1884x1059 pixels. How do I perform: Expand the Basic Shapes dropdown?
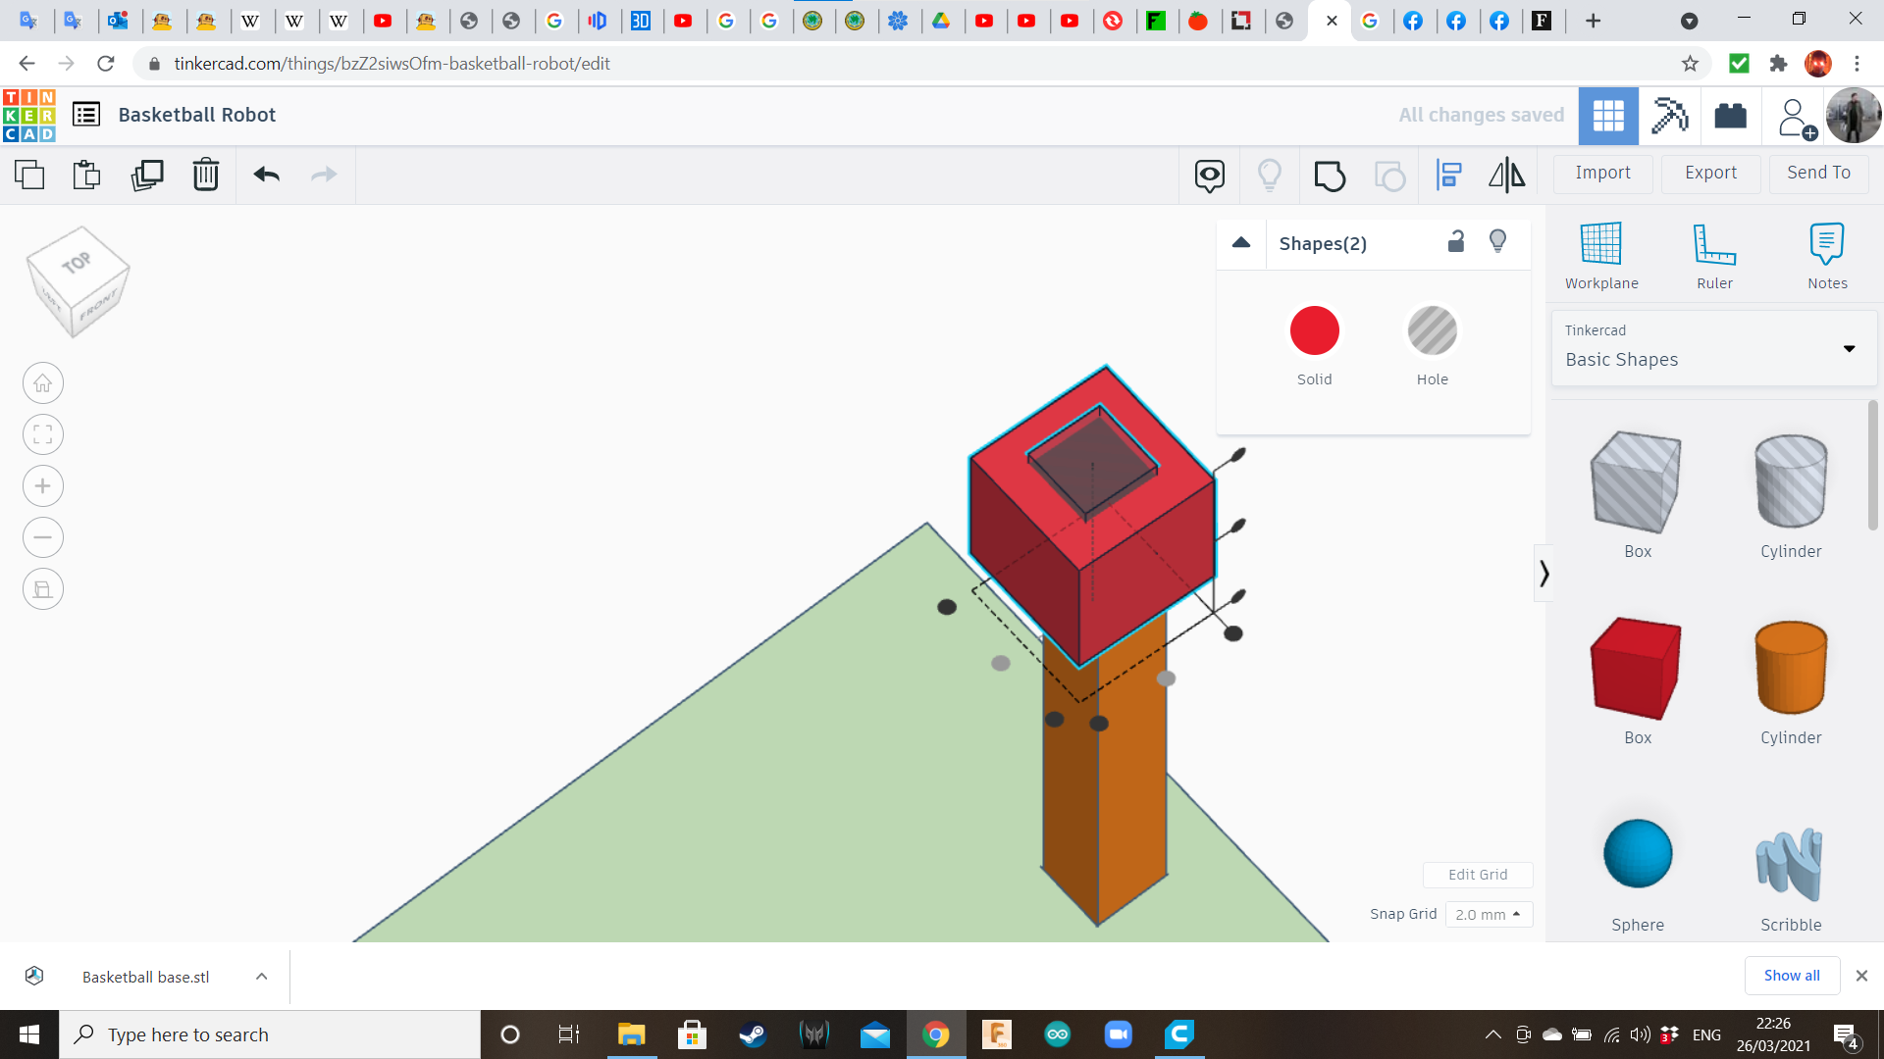click(1849, 349)
